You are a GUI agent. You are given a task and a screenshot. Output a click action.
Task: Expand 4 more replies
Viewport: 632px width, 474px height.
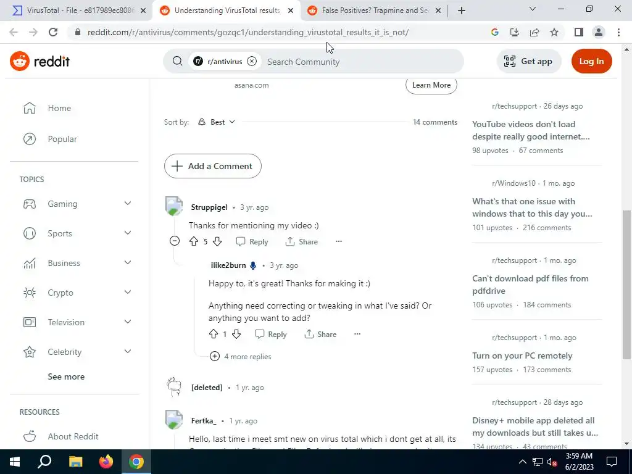pos(241,356)
